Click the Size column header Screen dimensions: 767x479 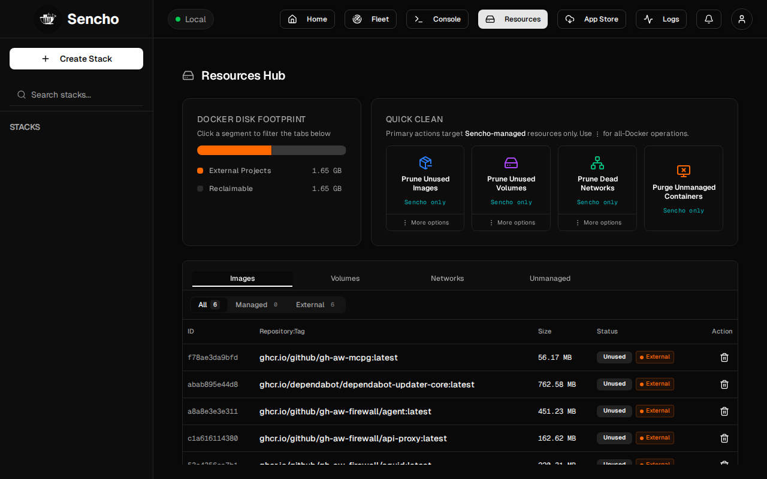pyautogui.click(x=545, y=331)
